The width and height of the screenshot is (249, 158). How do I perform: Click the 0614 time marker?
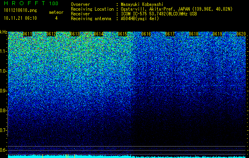[99, 34]
